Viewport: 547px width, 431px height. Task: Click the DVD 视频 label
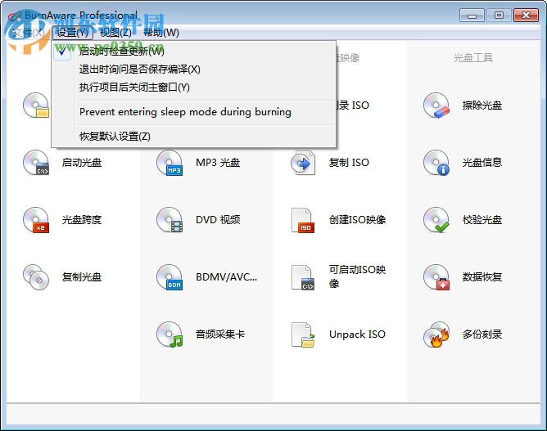[218, 220]
